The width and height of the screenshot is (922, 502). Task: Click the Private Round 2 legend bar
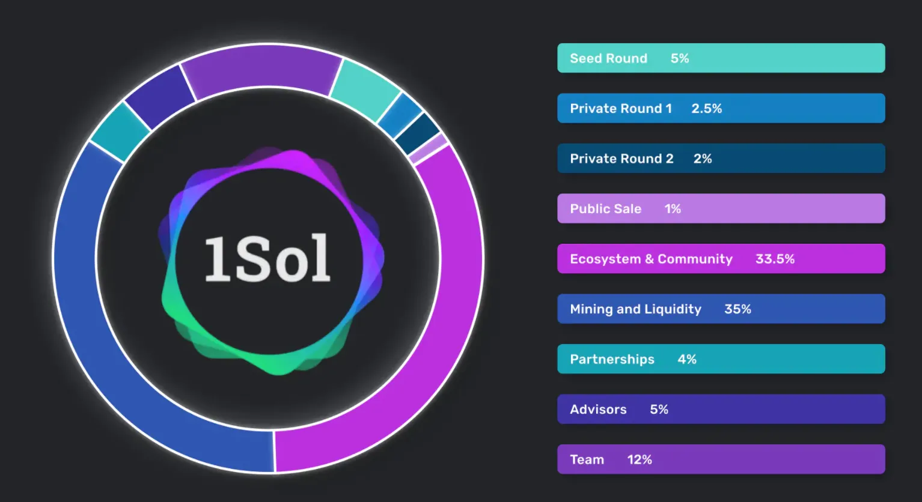pos(721,159)
